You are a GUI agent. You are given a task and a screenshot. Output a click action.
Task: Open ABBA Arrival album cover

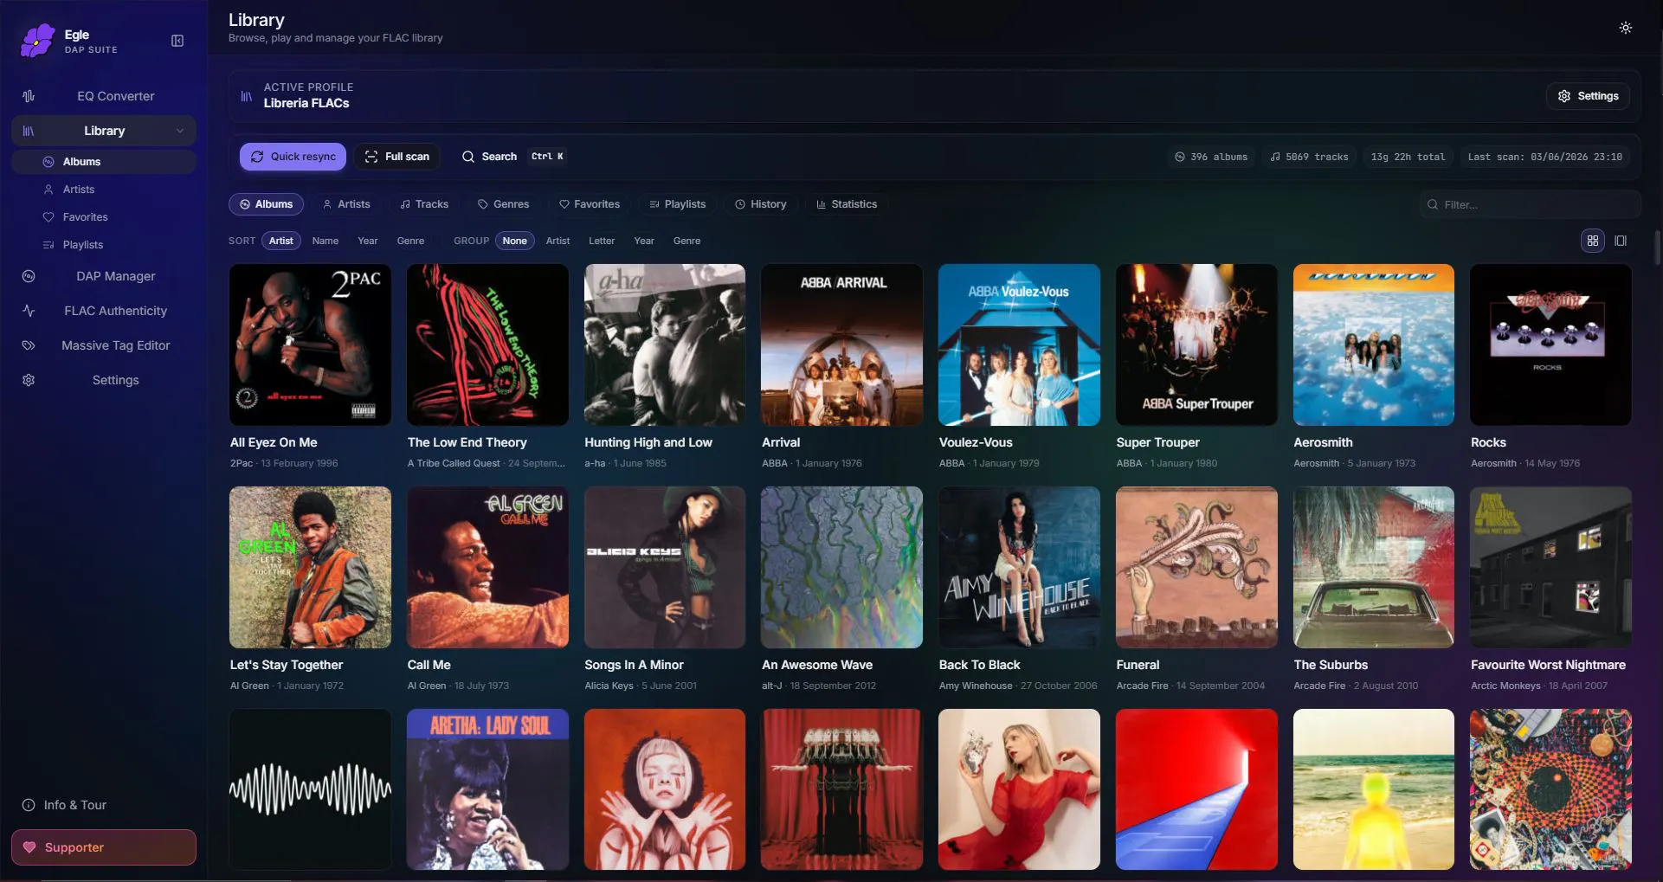[841, 344]
